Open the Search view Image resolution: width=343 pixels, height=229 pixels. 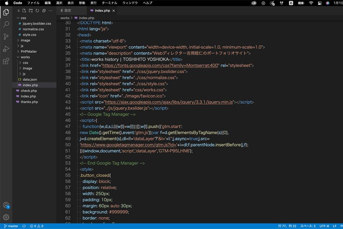click(x=5, y=24)
